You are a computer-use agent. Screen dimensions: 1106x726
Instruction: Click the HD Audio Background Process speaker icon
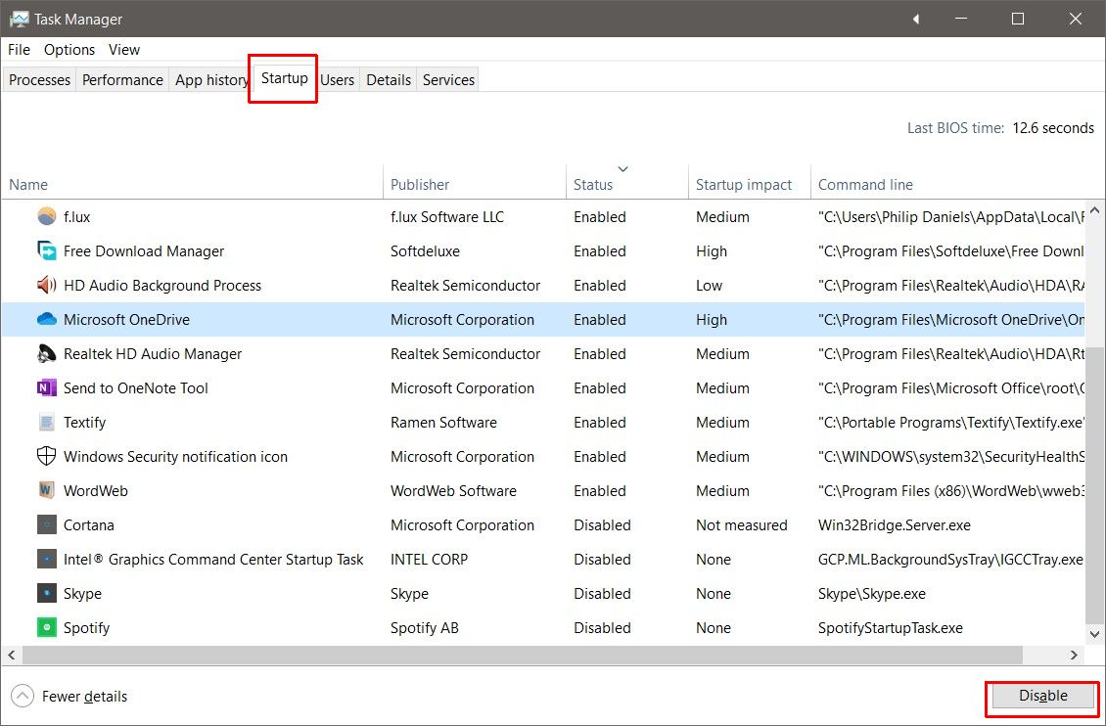point(46,286)
